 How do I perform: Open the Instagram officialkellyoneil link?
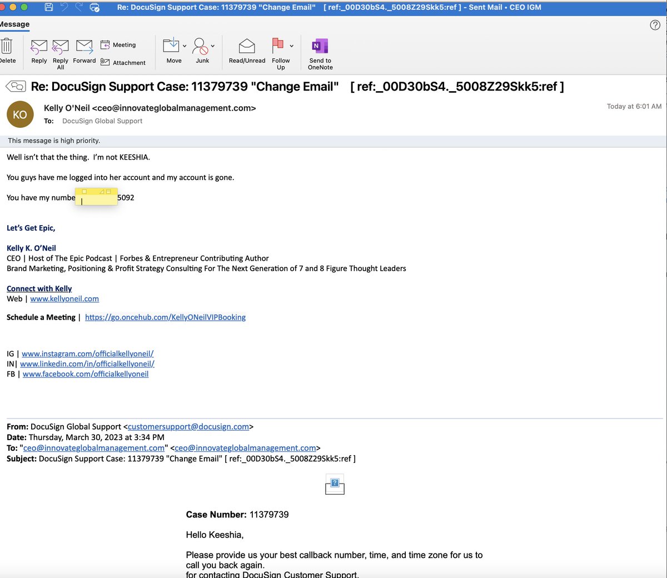[x=88, y=353]
